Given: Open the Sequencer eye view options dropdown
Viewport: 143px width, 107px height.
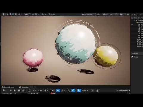Looking at the screenshot, I should (x=40, y=90).
